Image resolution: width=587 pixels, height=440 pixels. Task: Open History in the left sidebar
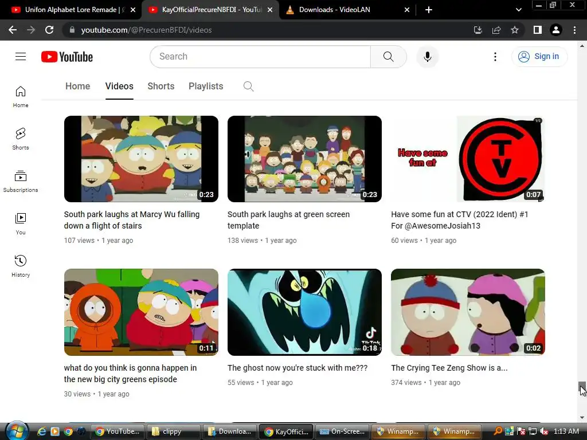(x=21, y=266)
